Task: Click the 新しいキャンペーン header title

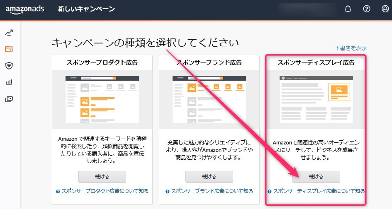Action: tap(86, 9)
